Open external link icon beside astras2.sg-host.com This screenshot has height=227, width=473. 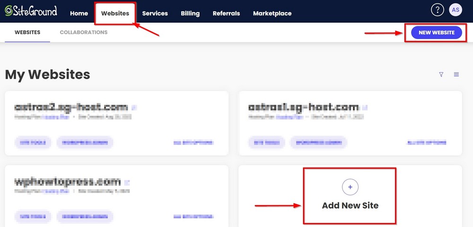(x=134, y=107)
